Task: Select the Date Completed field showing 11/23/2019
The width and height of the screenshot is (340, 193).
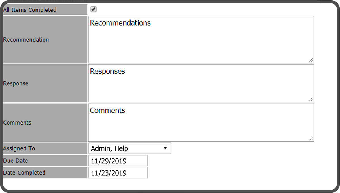Action: (118, 173)
